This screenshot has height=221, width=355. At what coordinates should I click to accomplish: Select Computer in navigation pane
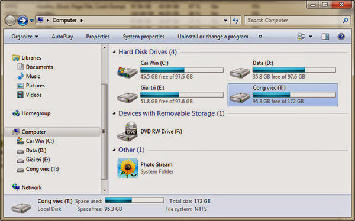(x=52, y=132)
